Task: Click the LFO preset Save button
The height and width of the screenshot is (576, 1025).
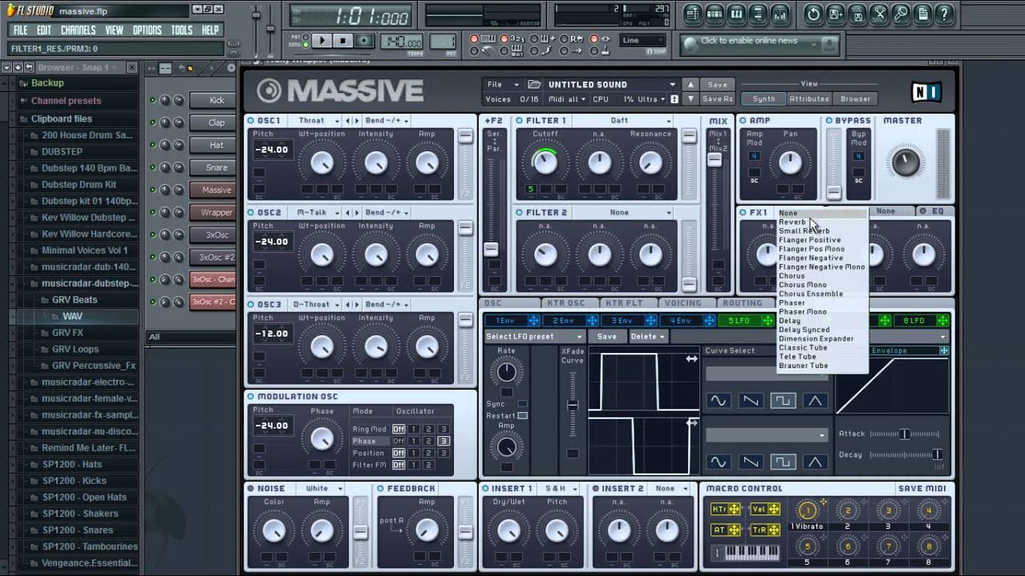Action: point(607,337)
